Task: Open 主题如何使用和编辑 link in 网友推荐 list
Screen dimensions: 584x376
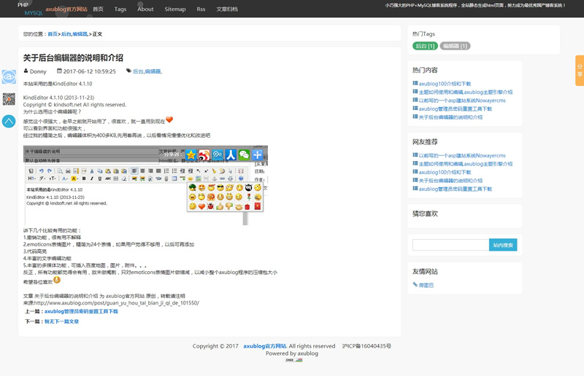Action: point(466,164)
